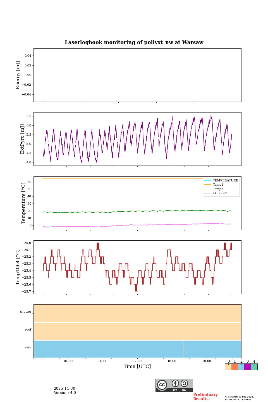Click the peach swatch labeled 0
The width and height of the screenshot is (268, 402).
tap(228, 367)
